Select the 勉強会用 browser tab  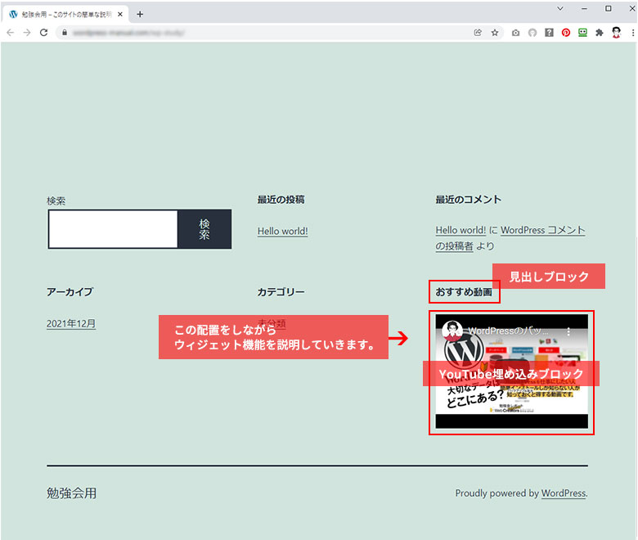pos(66,14)
